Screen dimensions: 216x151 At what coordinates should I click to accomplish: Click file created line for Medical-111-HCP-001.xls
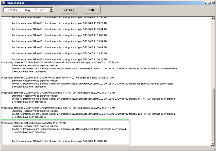pos(93,99)
